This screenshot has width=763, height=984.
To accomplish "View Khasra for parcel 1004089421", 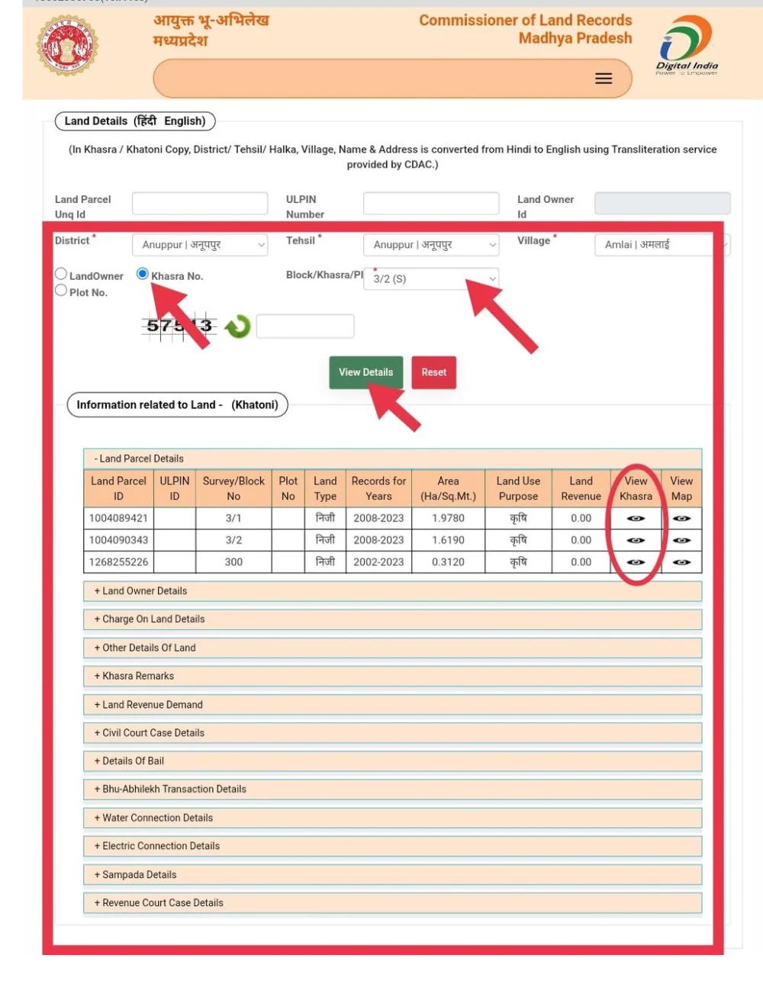I will pyautogui.click(x=636, y=518).
